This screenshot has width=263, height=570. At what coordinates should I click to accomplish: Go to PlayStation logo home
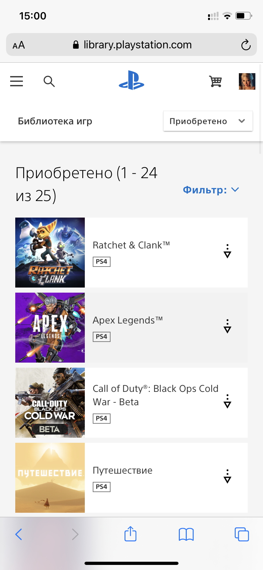(131, 80)
